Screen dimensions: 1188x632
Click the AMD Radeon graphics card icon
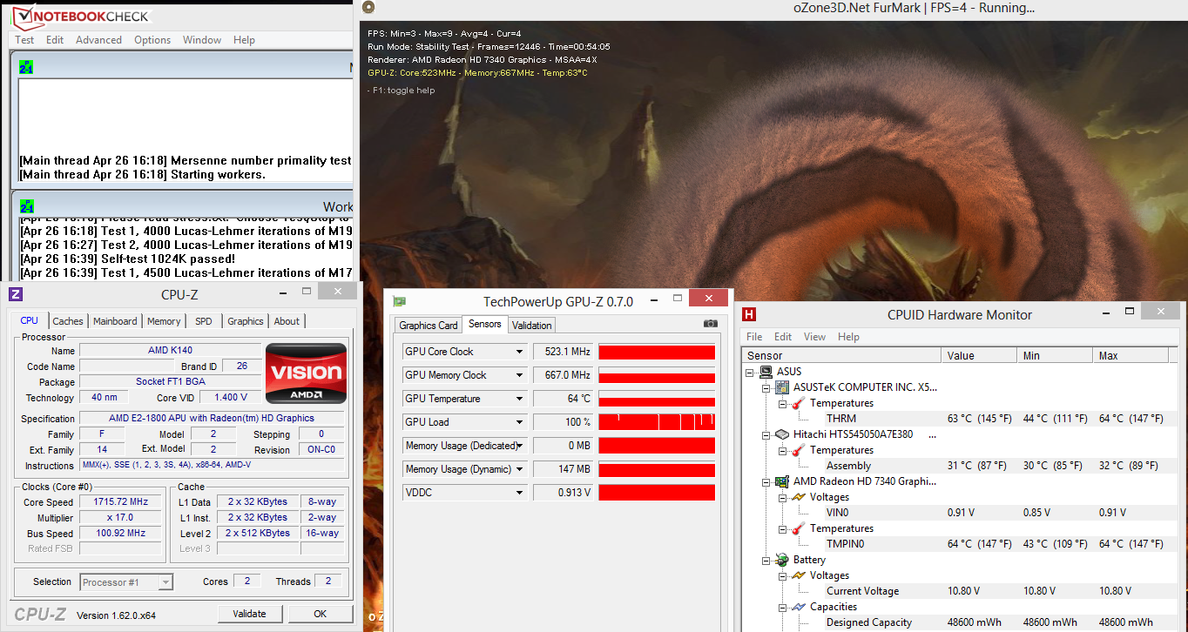tap(782, 481)
